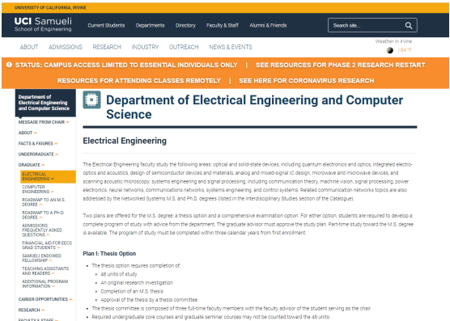Screen dimensions: 450x321
Task: Open the ABOUT main navigation menu
Action: tap(29, 47)
